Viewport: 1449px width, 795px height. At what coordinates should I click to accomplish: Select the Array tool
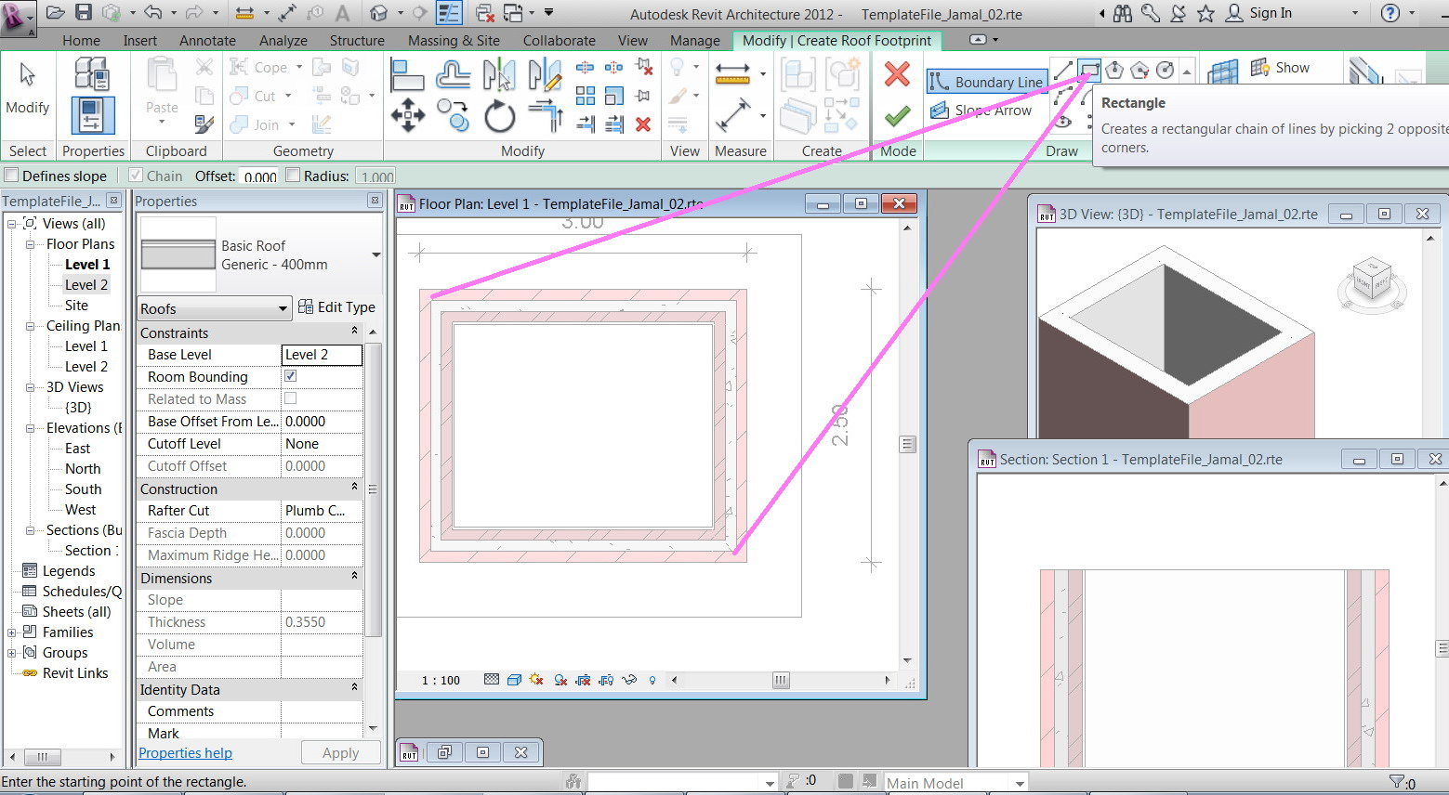(586, 96)
